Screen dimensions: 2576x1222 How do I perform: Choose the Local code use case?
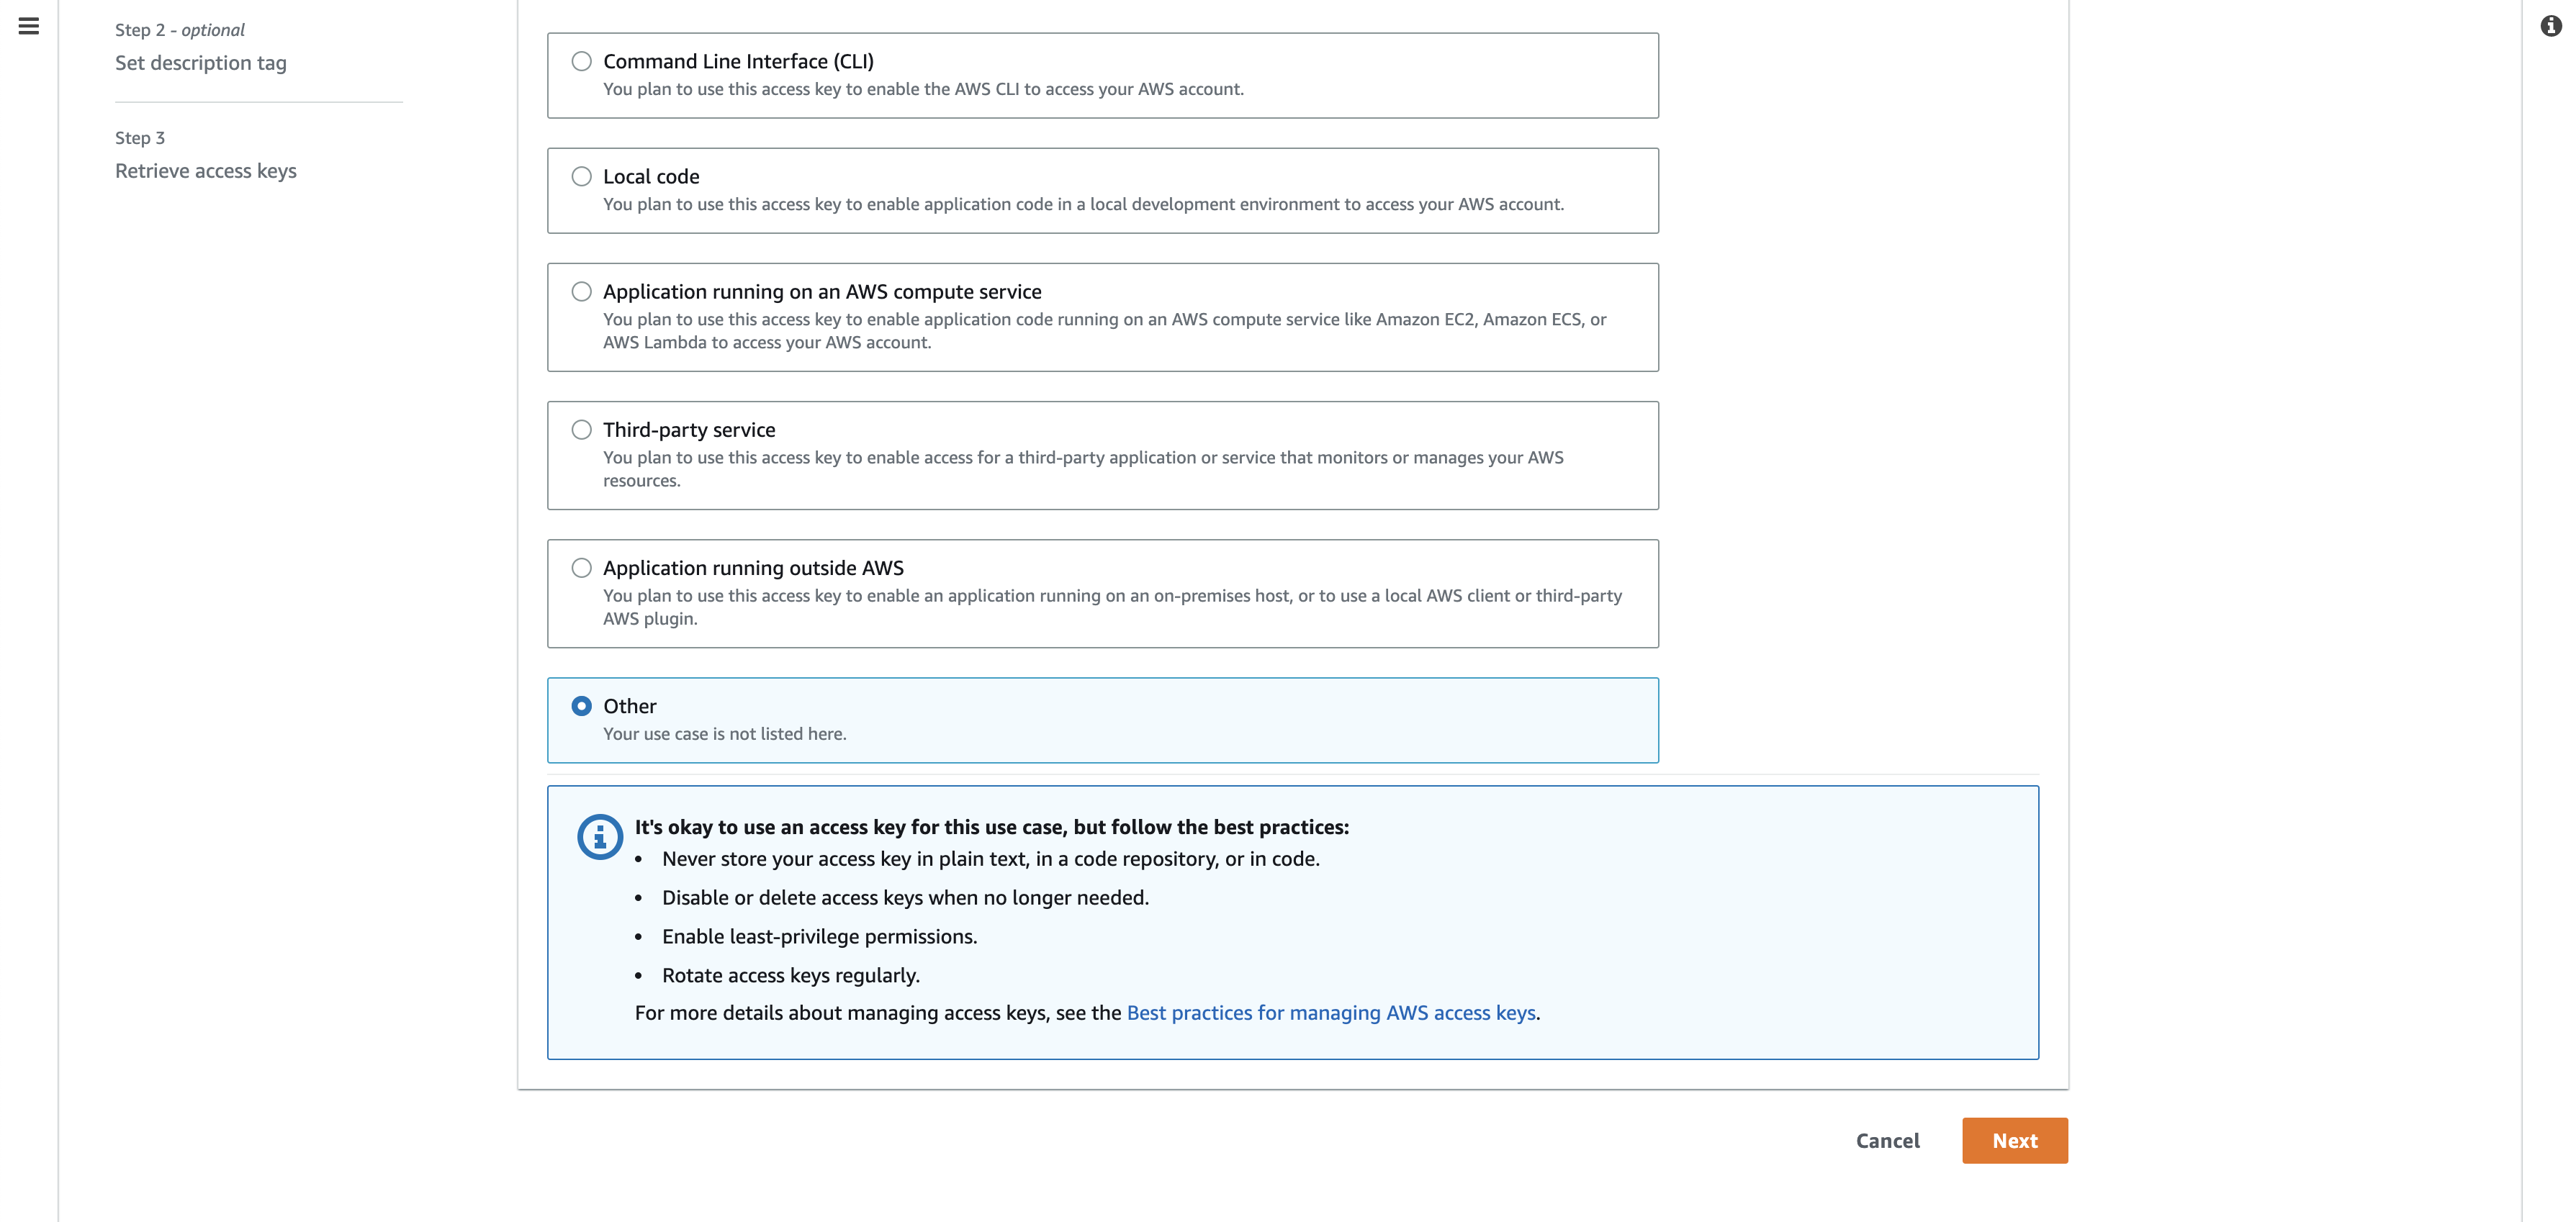click(x=582, y=176)
